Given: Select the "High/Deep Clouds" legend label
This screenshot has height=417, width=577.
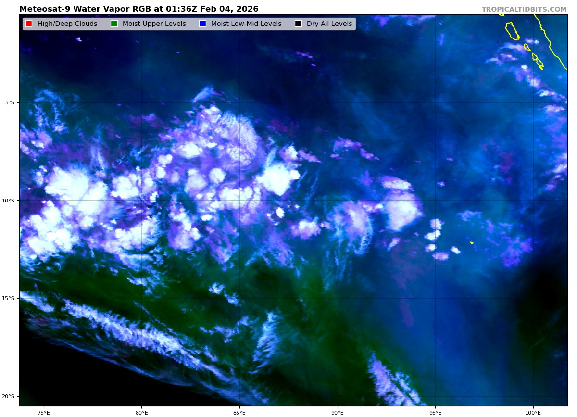Looking at the screenshot, I should point(67,24).
